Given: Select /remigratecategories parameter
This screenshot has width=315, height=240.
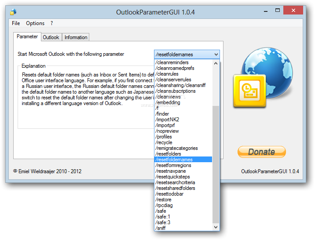Looking at the screenshot, I should coord(183,148).
